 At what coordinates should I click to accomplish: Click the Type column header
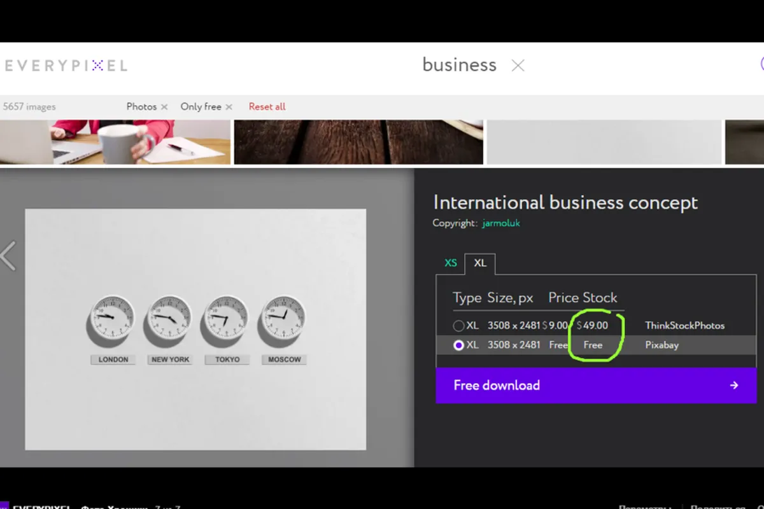467,298
